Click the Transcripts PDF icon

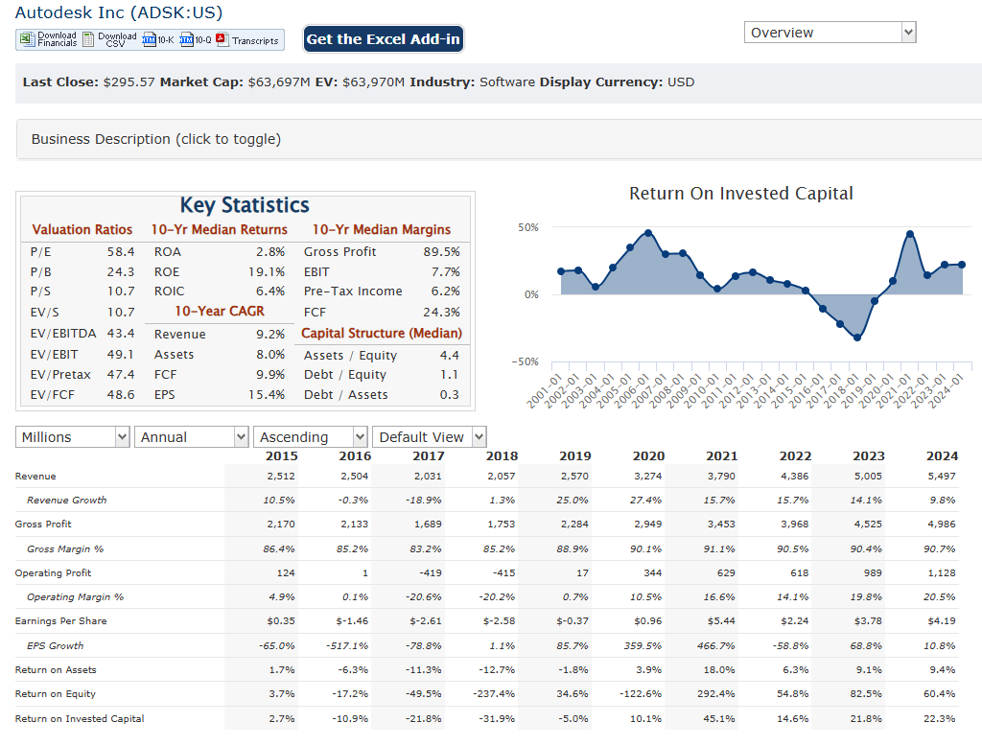click(222, 39)
